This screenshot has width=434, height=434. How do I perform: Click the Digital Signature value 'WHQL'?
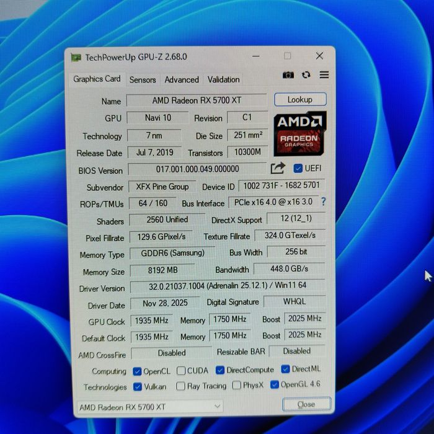click(x=294, y=302)
